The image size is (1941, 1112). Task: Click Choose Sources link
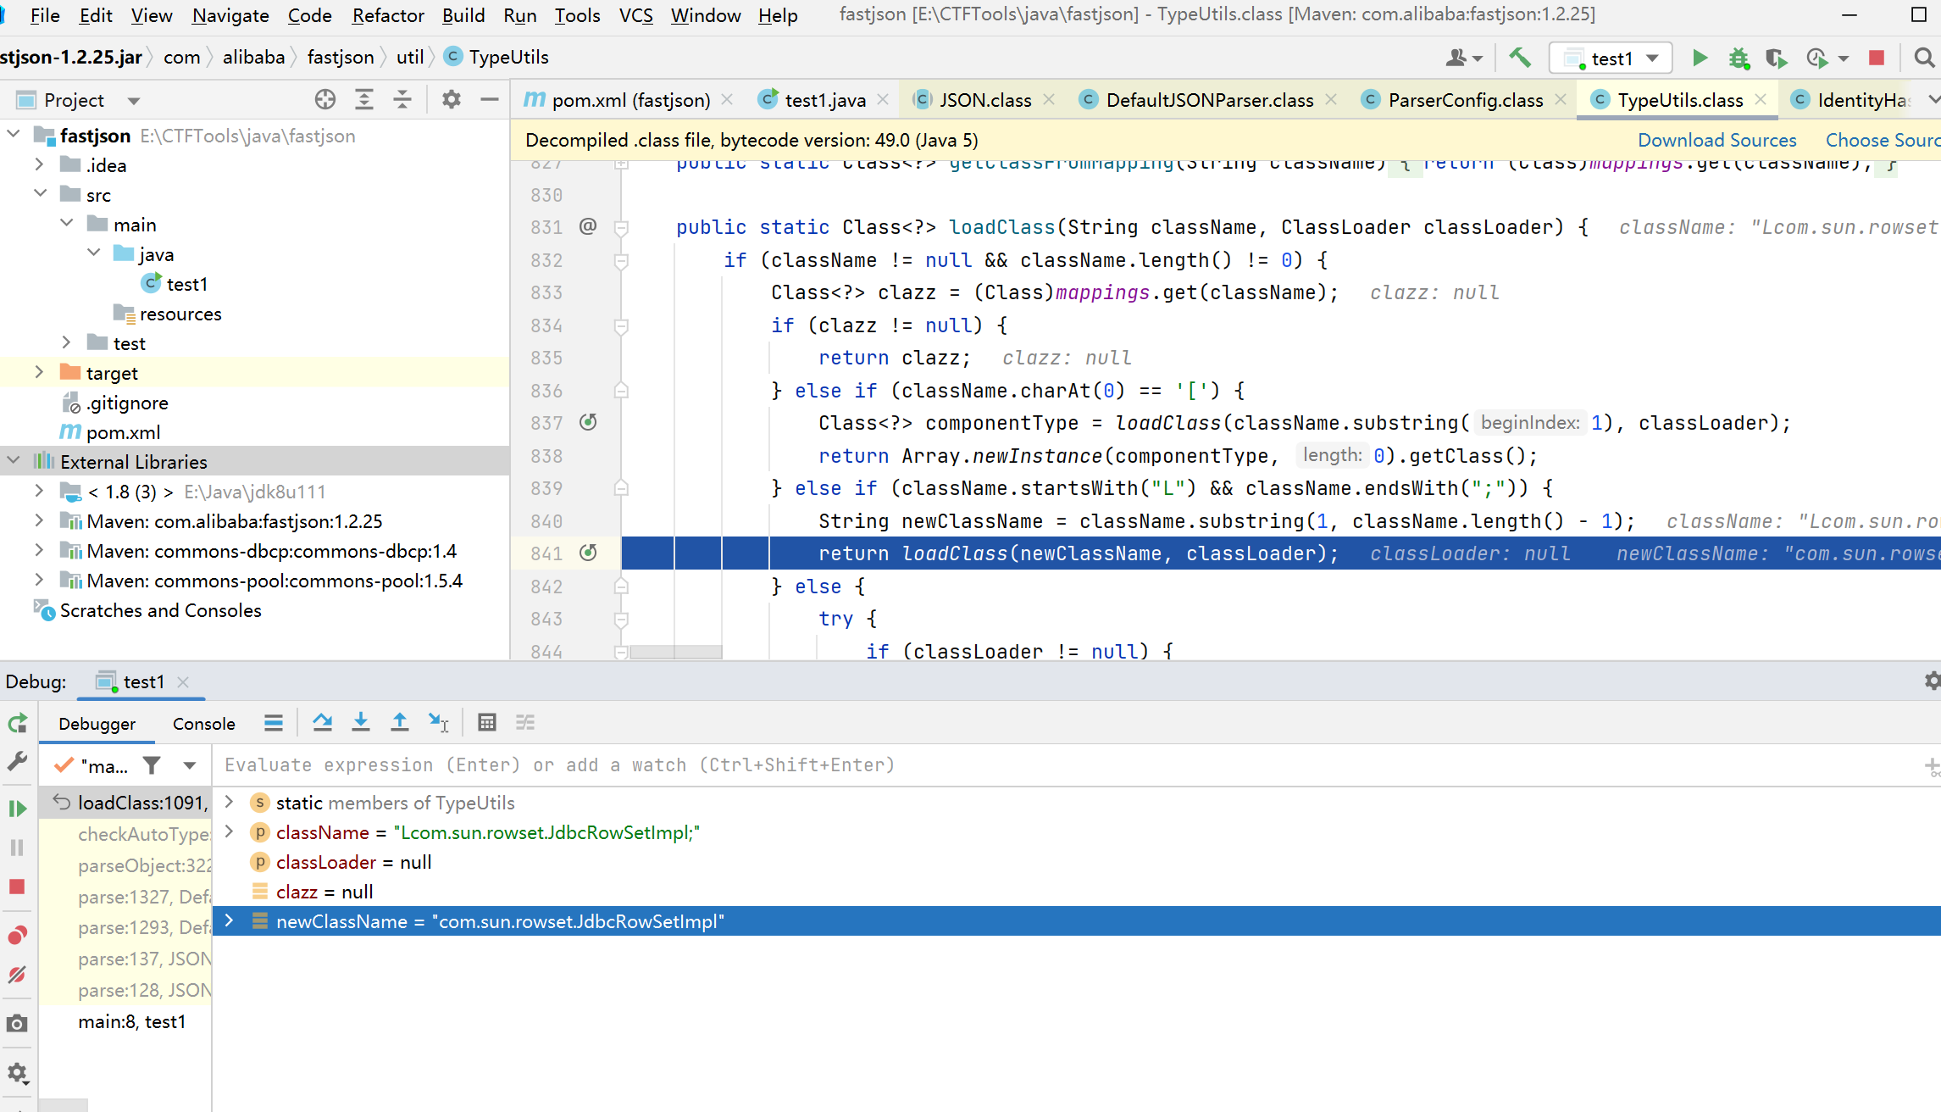1883,140
